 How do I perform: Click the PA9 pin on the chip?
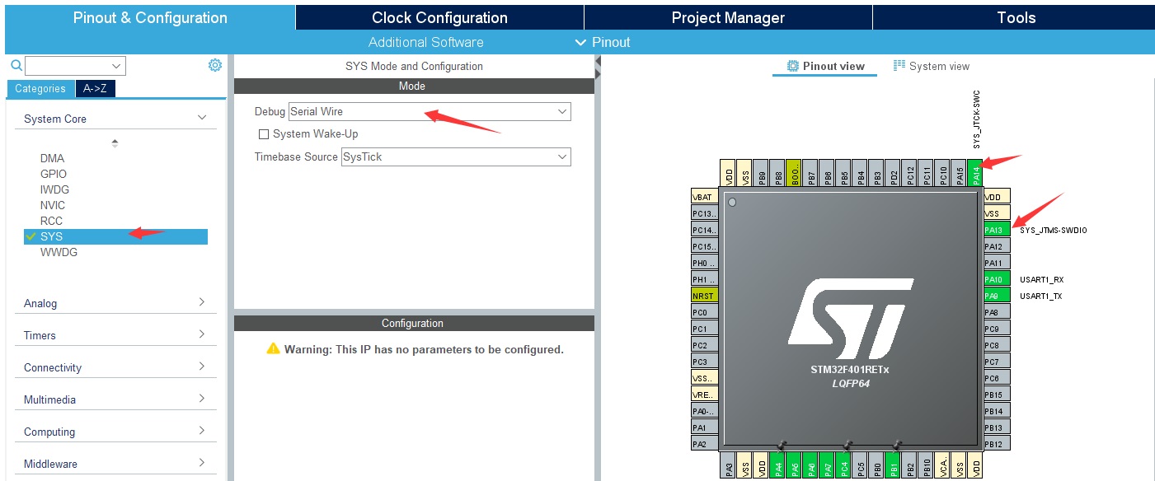coord(997,296)
